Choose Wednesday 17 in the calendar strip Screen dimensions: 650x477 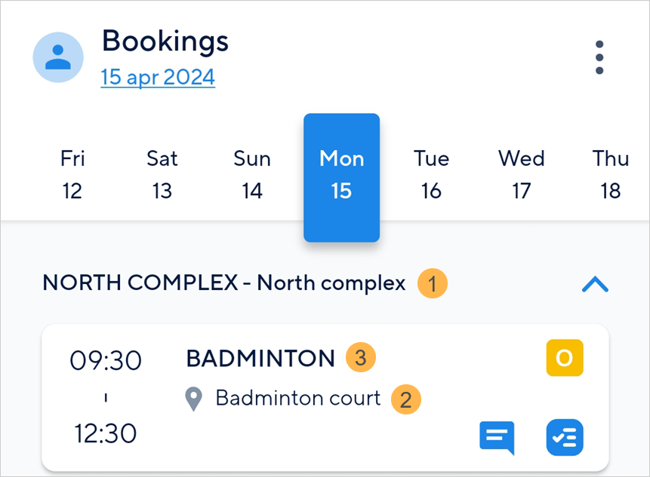point(521,175)
